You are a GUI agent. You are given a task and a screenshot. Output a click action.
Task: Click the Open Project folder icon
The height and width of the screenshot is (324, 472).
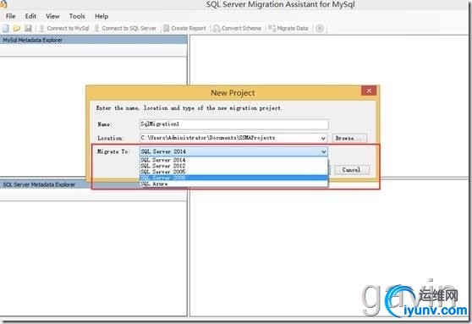(x=17, y=28)
